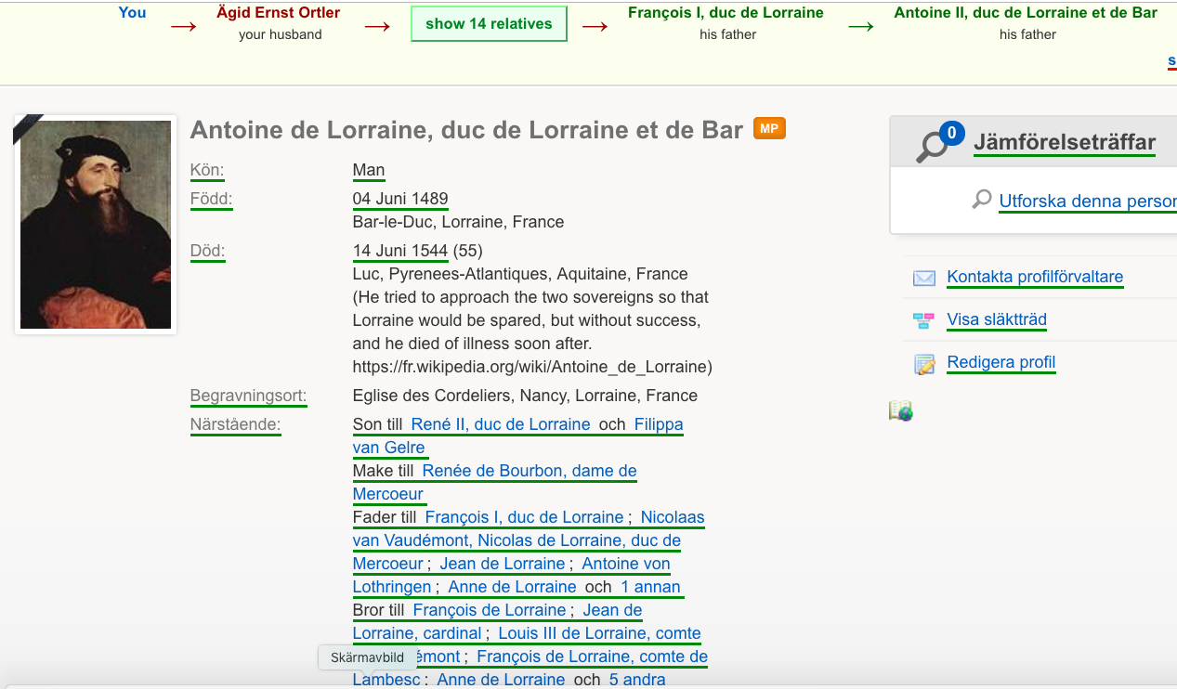The width and height of the screenshot is (1177, 689).
Task: Open Ägid Ernst Ortler in relationship path
Action: 279,13
